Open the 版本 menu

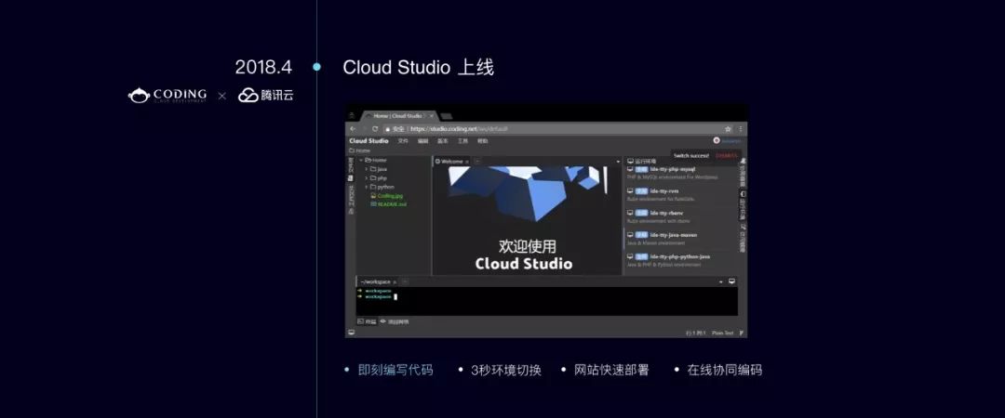(x=443, y=141)
